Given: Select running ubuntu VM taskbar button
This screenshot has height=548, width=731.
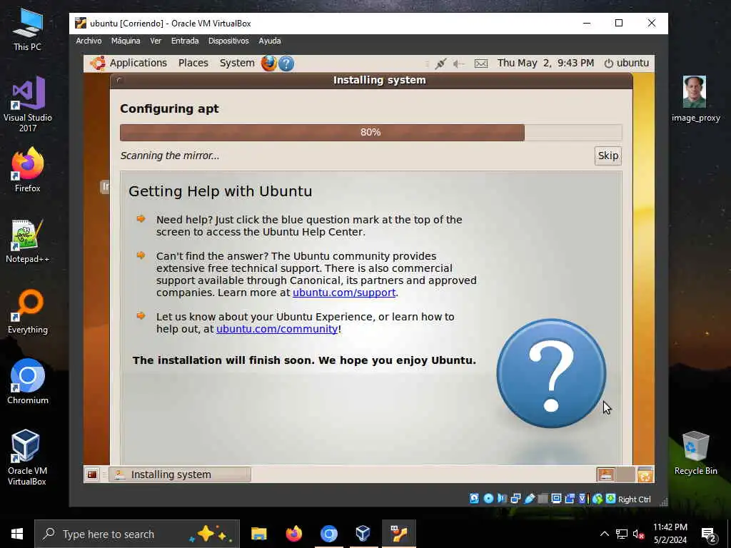Looking at the screenshot, I should click(398, 534).
